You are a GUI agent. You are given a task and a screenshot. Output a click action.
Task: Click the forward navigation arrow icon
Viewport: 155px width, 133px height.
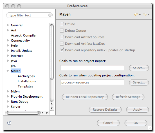(145, 14)
